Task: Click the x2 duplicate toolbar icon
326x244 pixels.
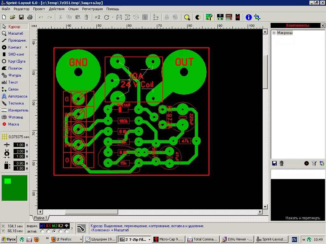Action: pos(97,17)
